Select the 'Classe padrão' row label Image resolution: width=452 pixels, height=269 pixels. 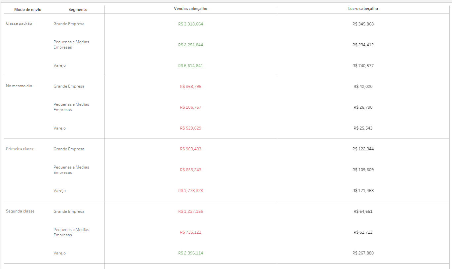pos(19,23)
